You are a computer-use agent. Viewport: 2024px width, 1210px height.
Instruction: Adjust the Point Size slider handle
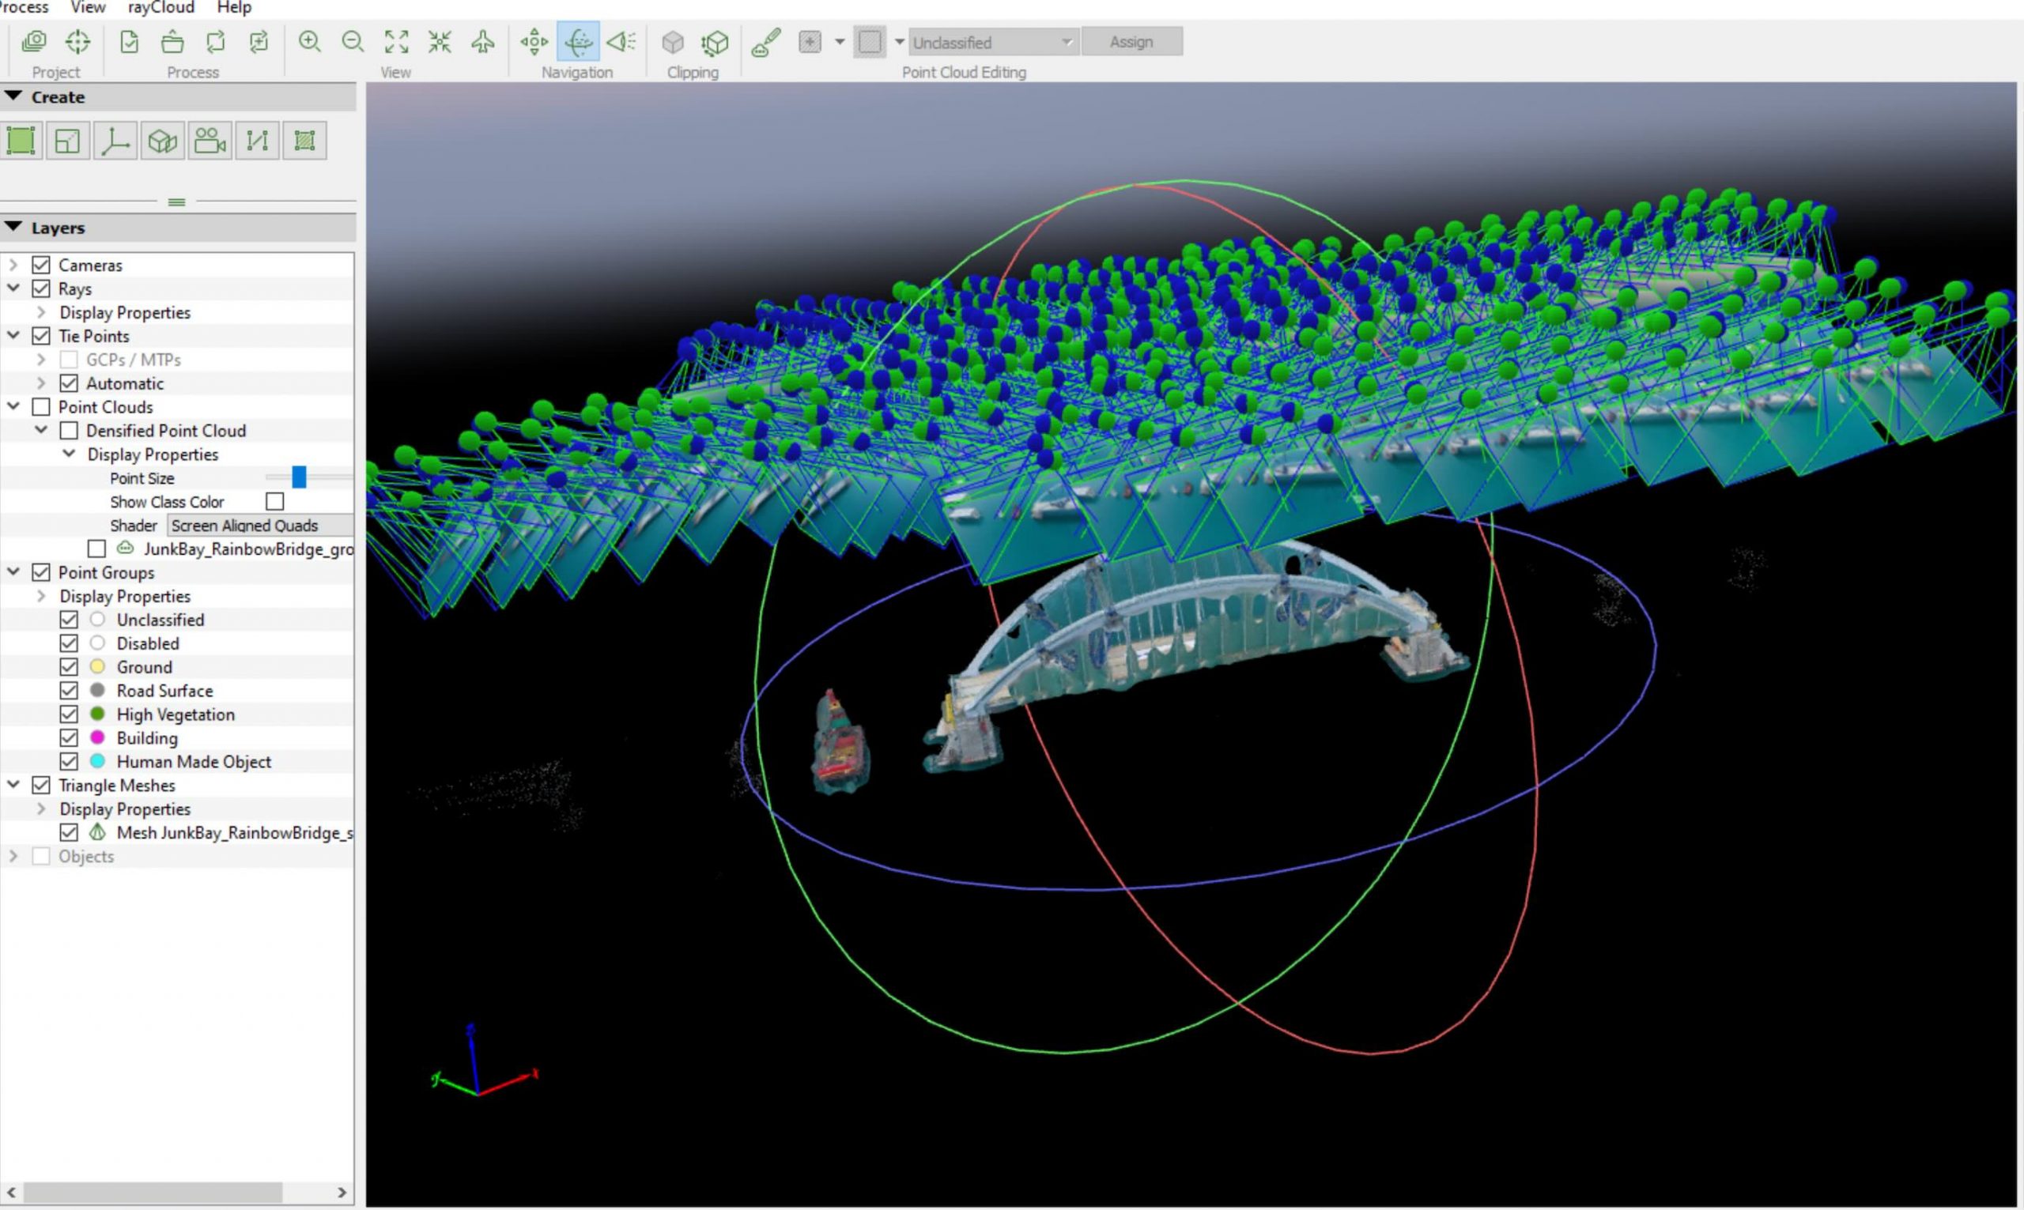(x=300, y=477)
